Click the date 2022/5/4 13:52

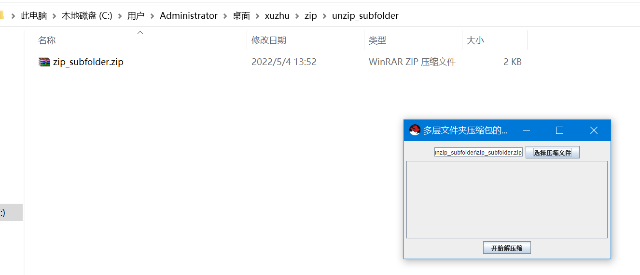pyautogui.click(x=284, y=62)
